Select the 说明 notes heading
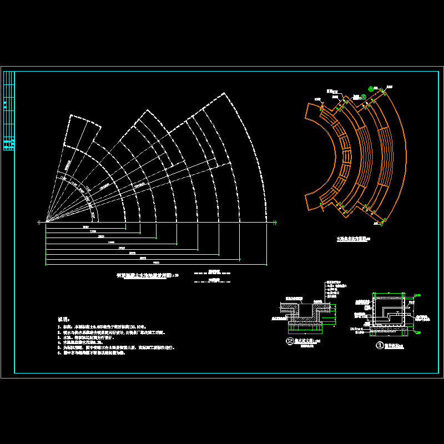The width and height of the screenshot is (444, 444). (64, 320)
